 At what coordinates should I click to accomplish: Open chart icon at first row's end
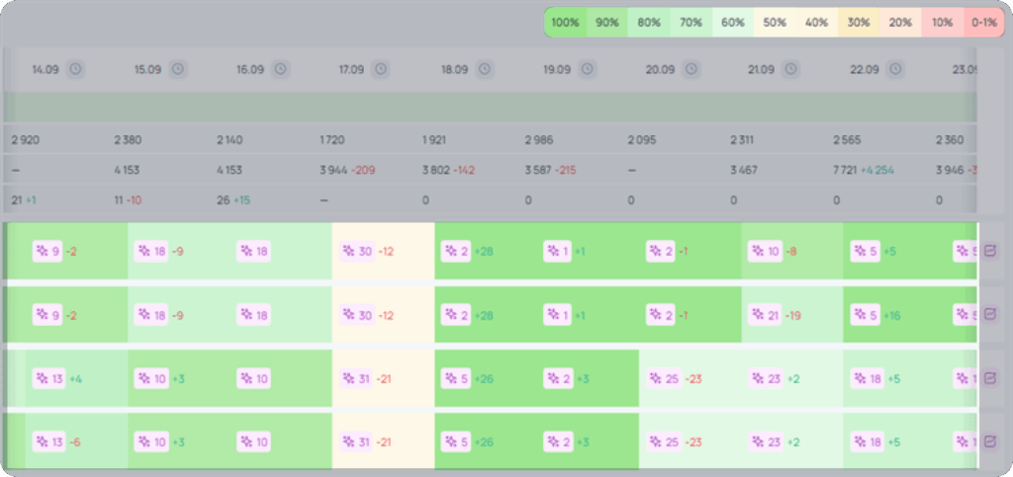coord(989,252)
